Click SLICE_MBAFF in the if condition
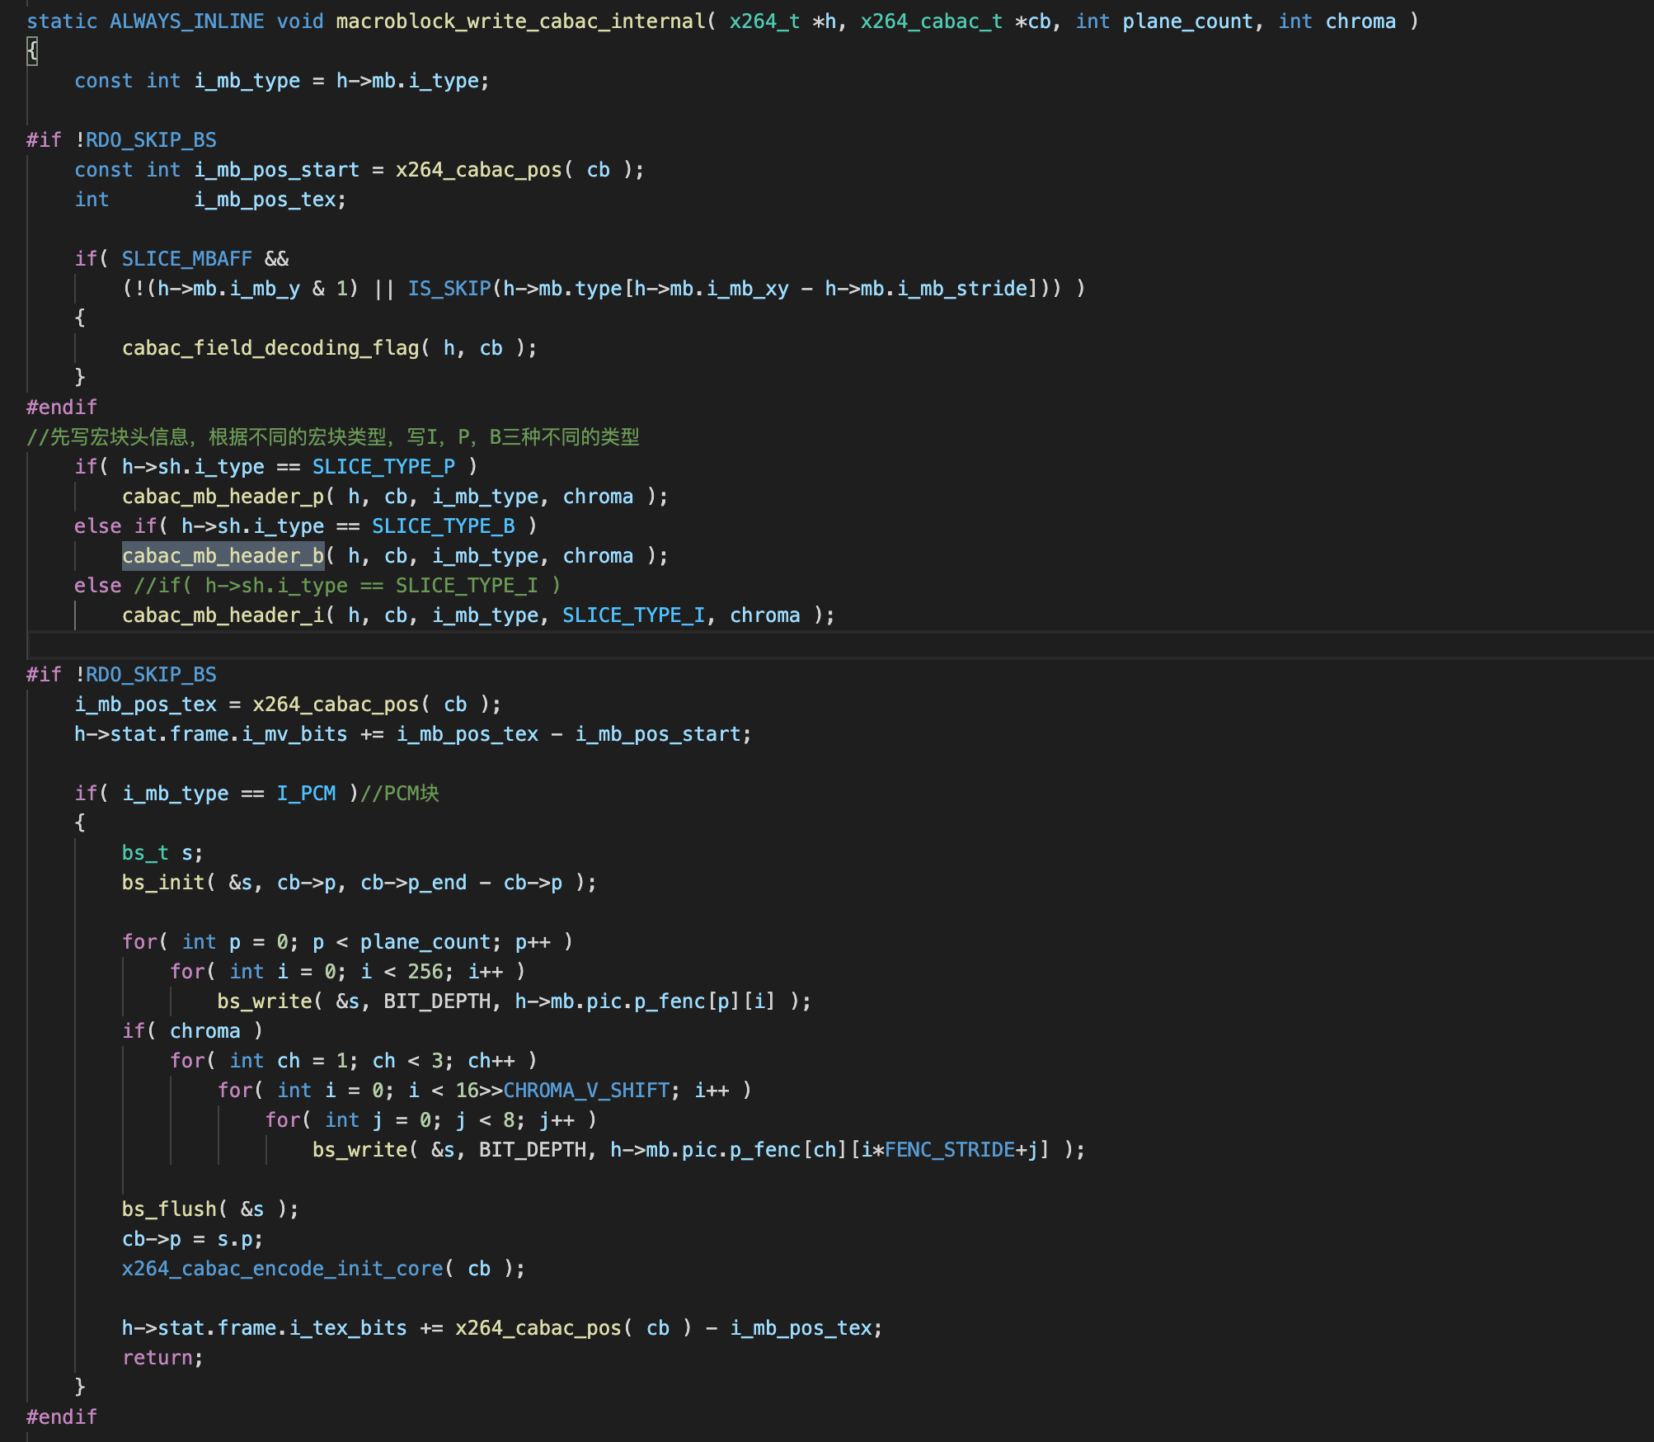This screenshot has width=1654, height=1442. [187, 259]
